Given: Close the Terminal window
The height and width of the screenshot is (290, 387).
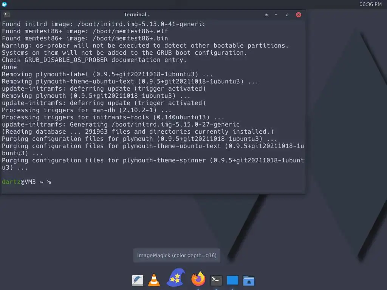Looking at the screenshot, I should tap(299, 15).
